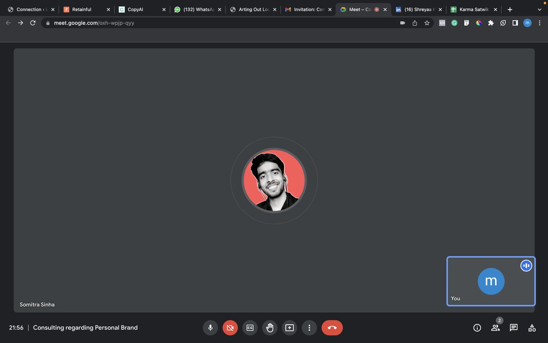Open the Gmail Invitation tab

(x=308, y=9)
